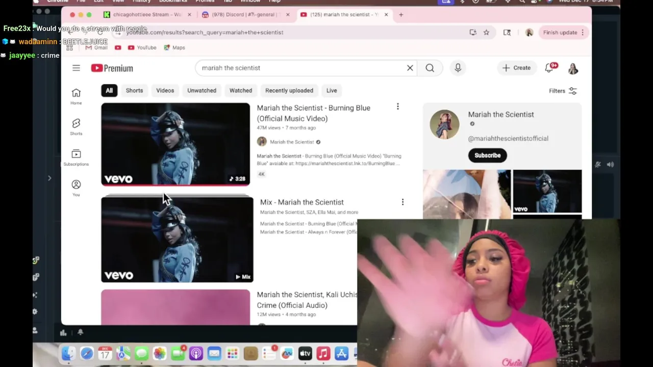Start voice search with the microphone icon
This screenshot has height=367, width=653.
pos(458,68)
